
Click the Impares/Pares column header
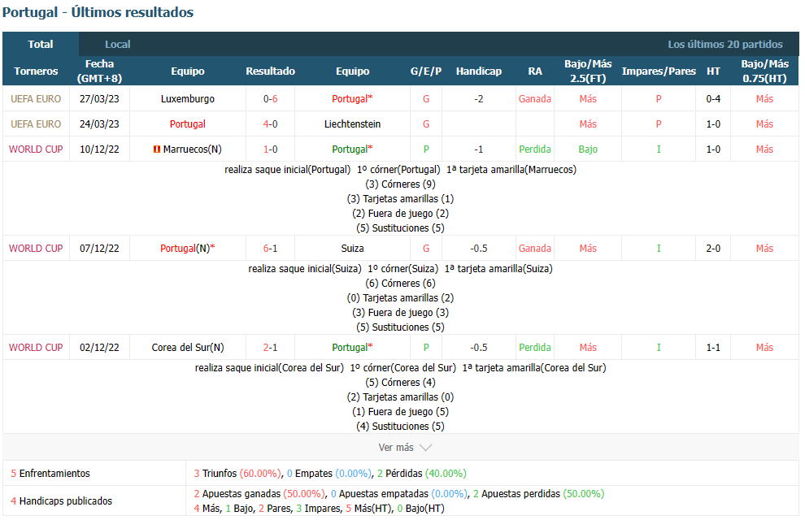point(659,71)
